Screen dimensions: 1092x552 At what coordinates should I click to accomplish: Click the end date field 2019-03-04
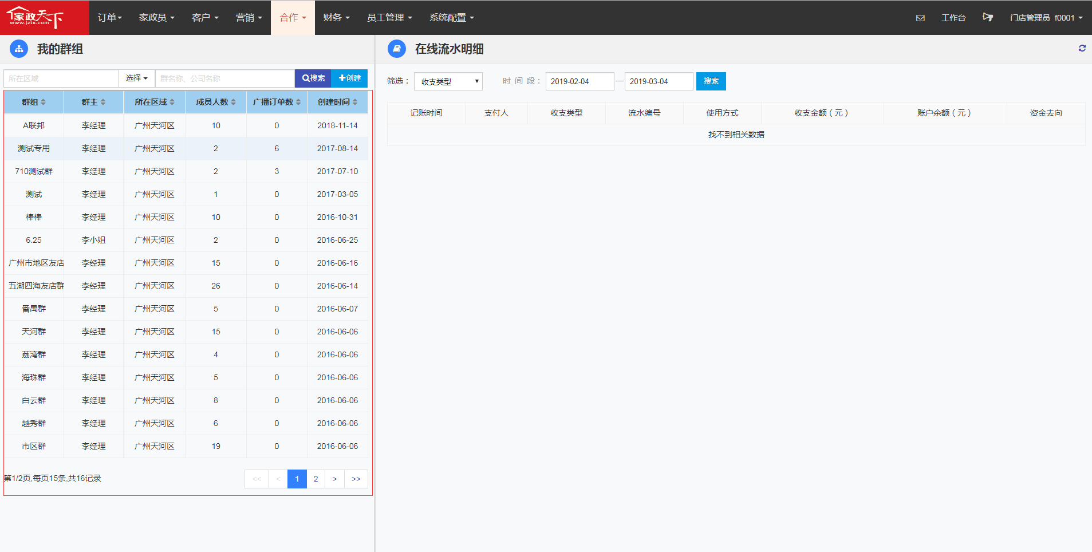point(659,81)
